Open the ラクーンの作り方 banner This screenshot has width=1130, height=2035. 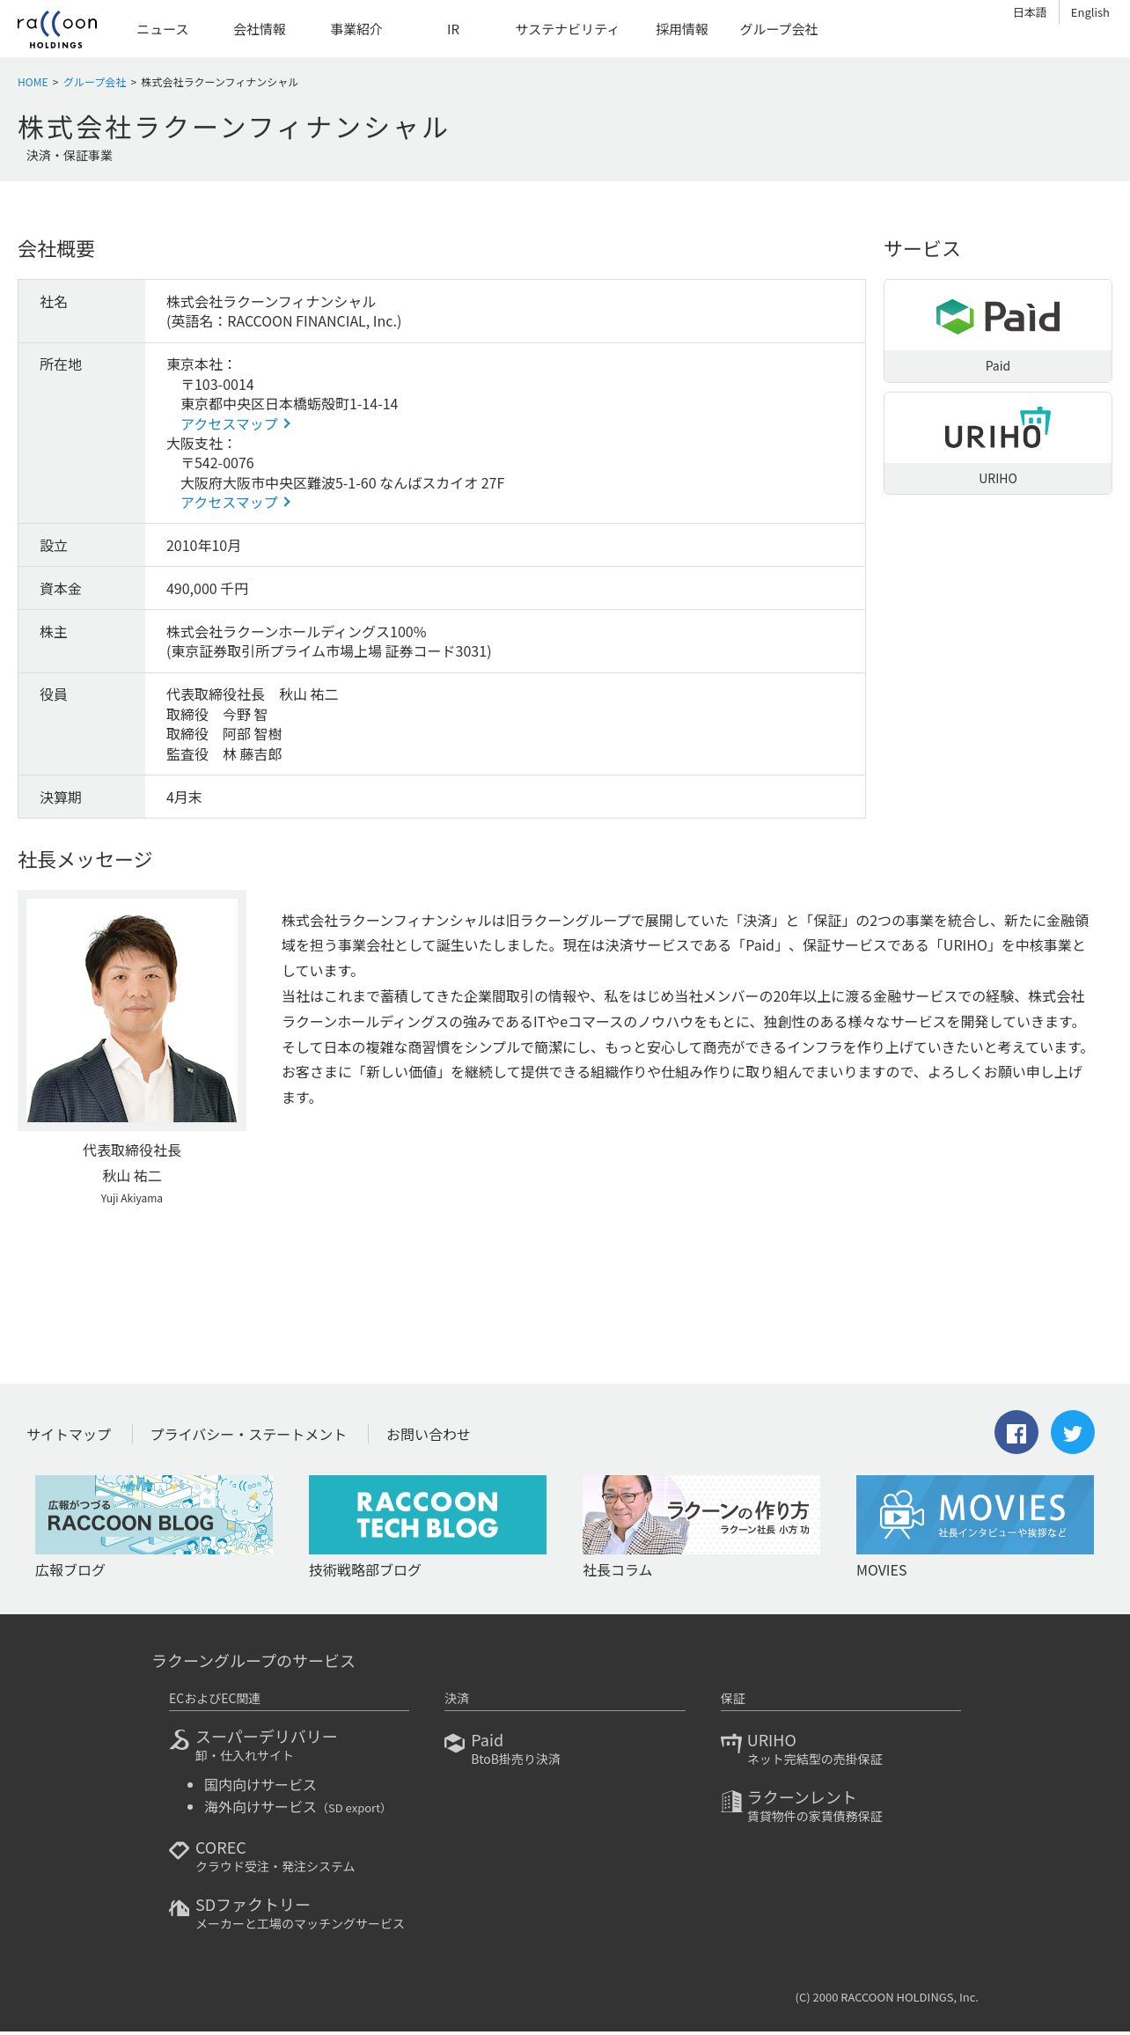pyautogui.click(x=701, y=1514)
